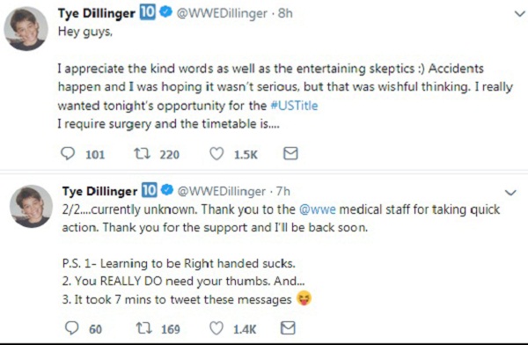
Task: Retweet the first tweet with 220 retweets
Action: click(142, 154)
